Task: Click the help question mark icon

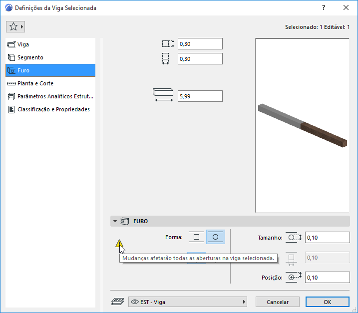Action: click(x=324, y=8)
